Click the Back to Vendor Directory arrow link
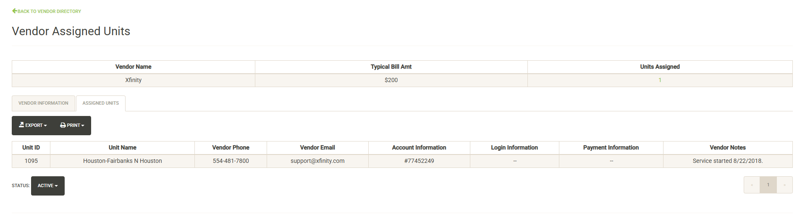805x224 pixels. pyautogui.click(x=47, y=11)
